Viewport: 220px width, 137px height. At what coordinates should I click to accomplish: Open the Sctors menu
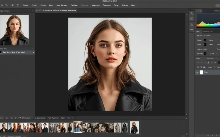[125, 5]
